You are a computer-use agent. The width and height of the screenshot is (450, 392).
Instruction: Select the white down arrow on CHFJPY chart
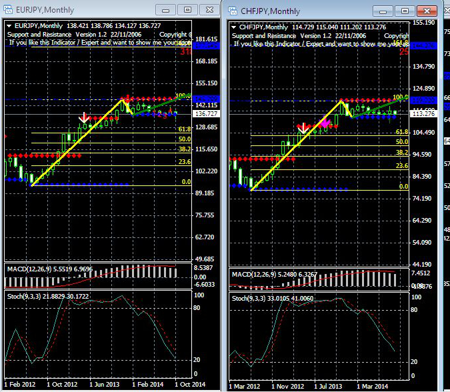coord(303,128)
